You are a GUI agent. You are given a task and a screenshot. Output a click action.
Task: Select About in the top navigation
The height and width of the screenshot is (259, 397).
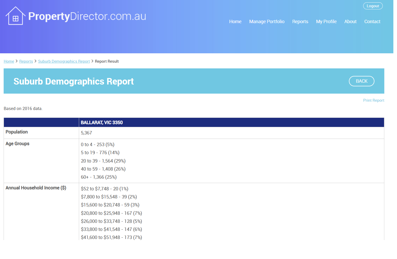pyautogui.click(x=350, y=22)
